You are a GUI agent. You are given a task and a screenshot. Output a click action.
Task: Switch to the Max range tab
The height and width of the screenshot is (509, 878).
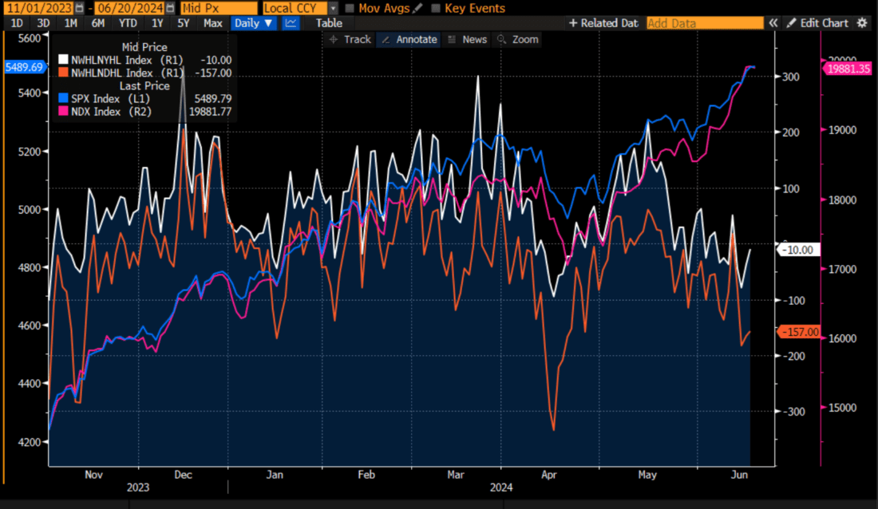pos(212,23)
